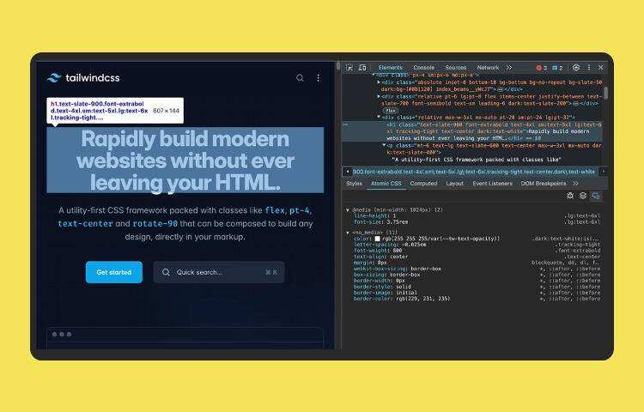Open the Styles sidebar tab
The image size is (644, 412).
click(x=354, y=184)
